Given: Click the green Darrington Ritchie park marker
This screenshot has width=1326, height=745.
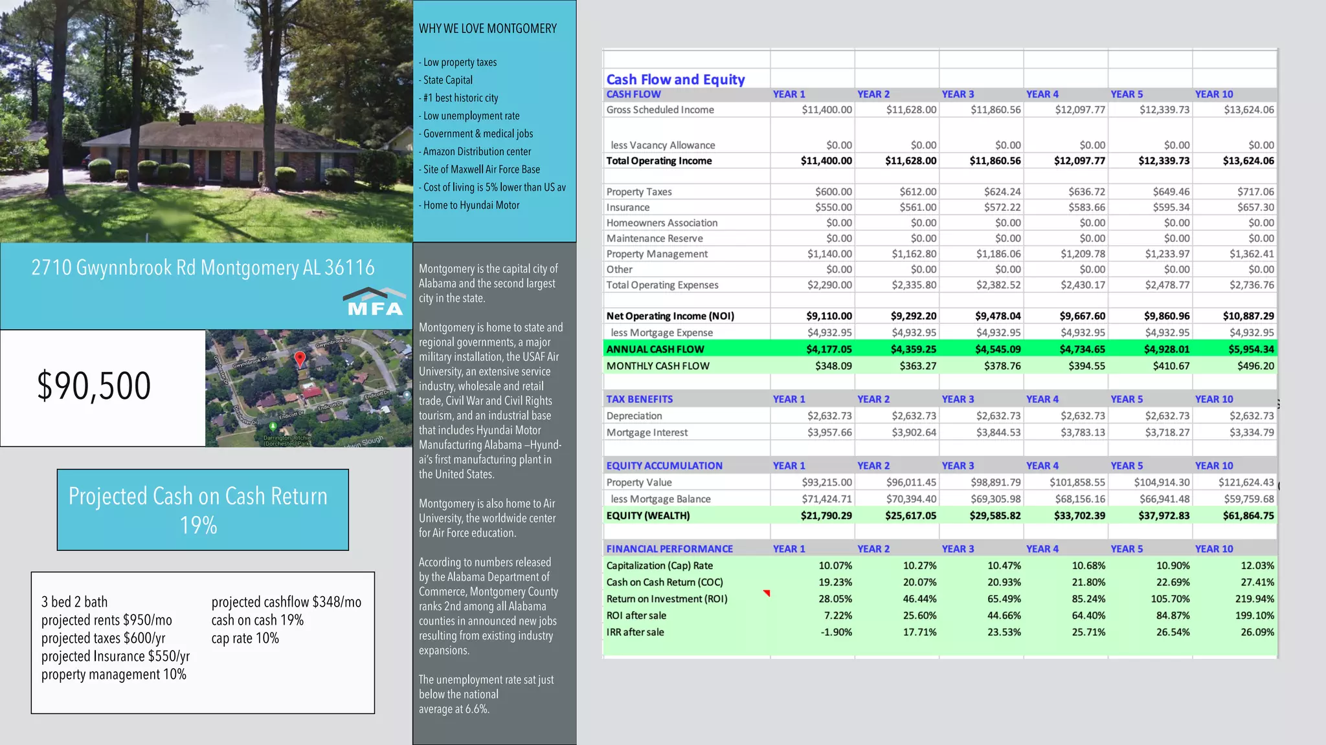Looking at the screenshot, I should pyautogui.click(x=273, y=426).
